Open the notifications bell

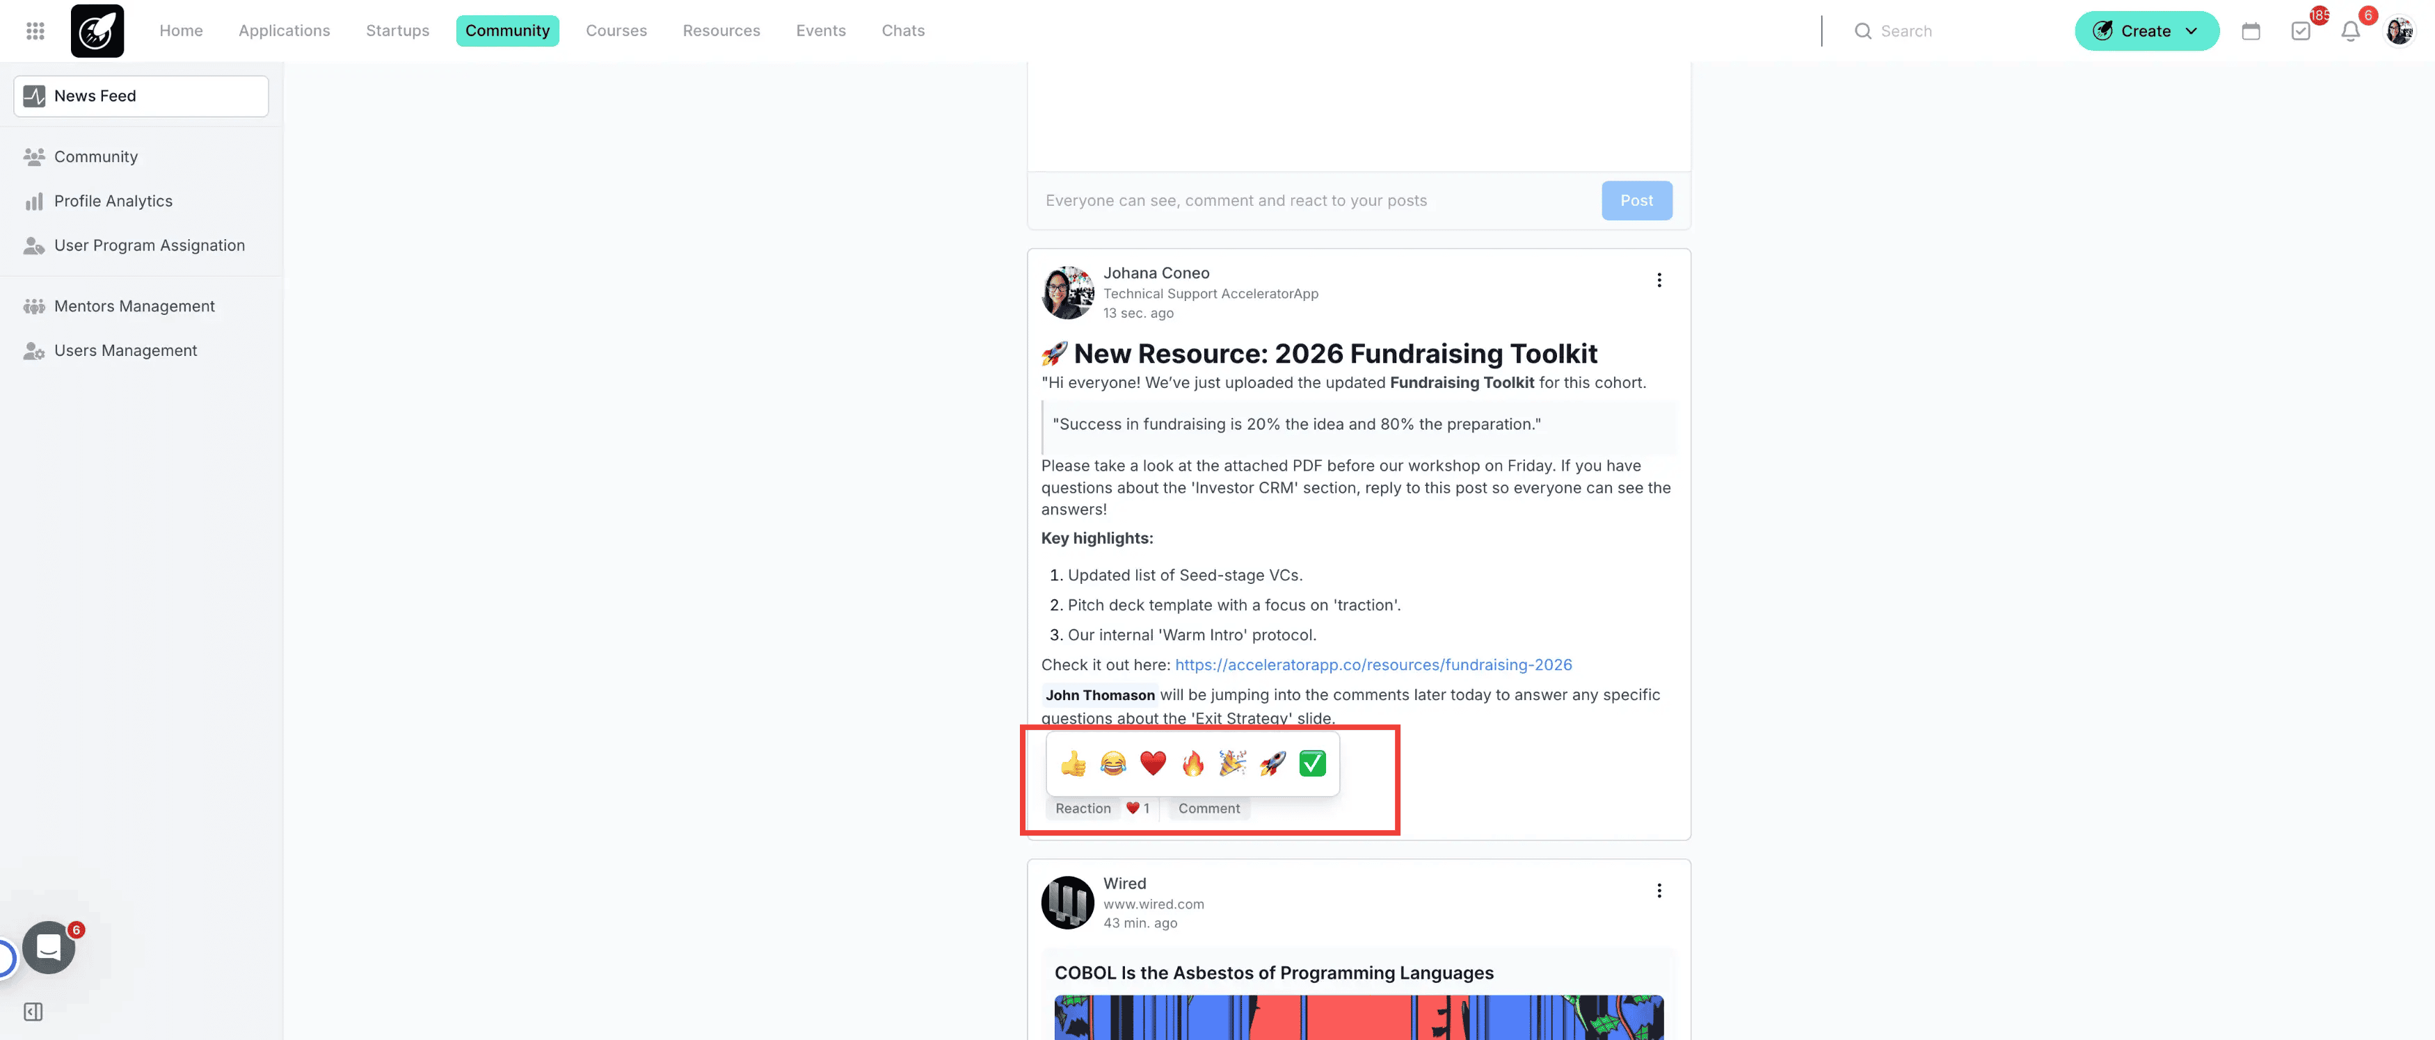[2351, 31]
